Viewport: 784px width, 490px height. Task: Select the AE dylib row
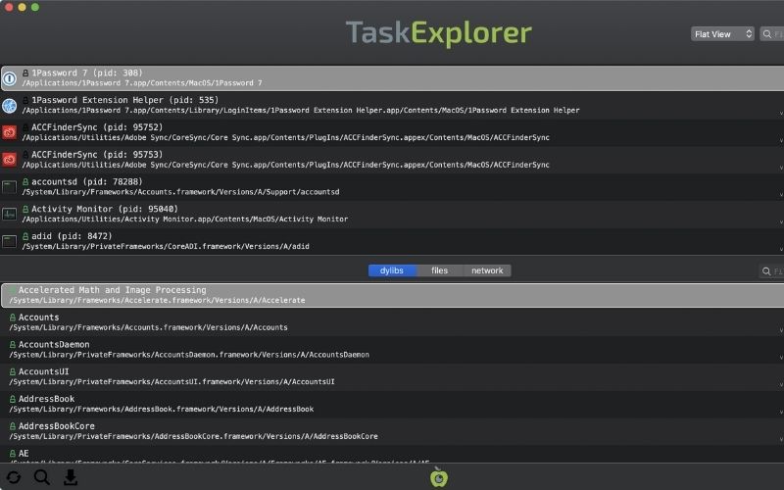point(392,454)
